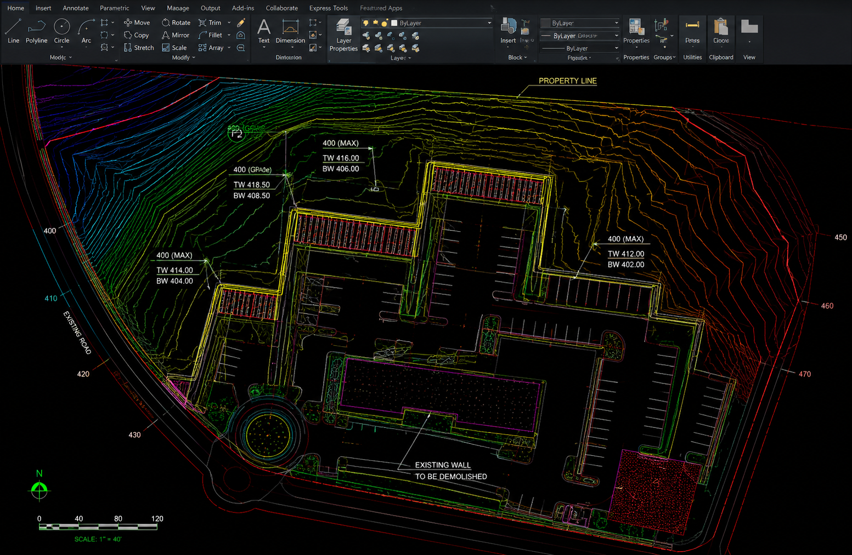Click the Groups panel icon
Screen dimensions: 852x555
pos(662,25)
